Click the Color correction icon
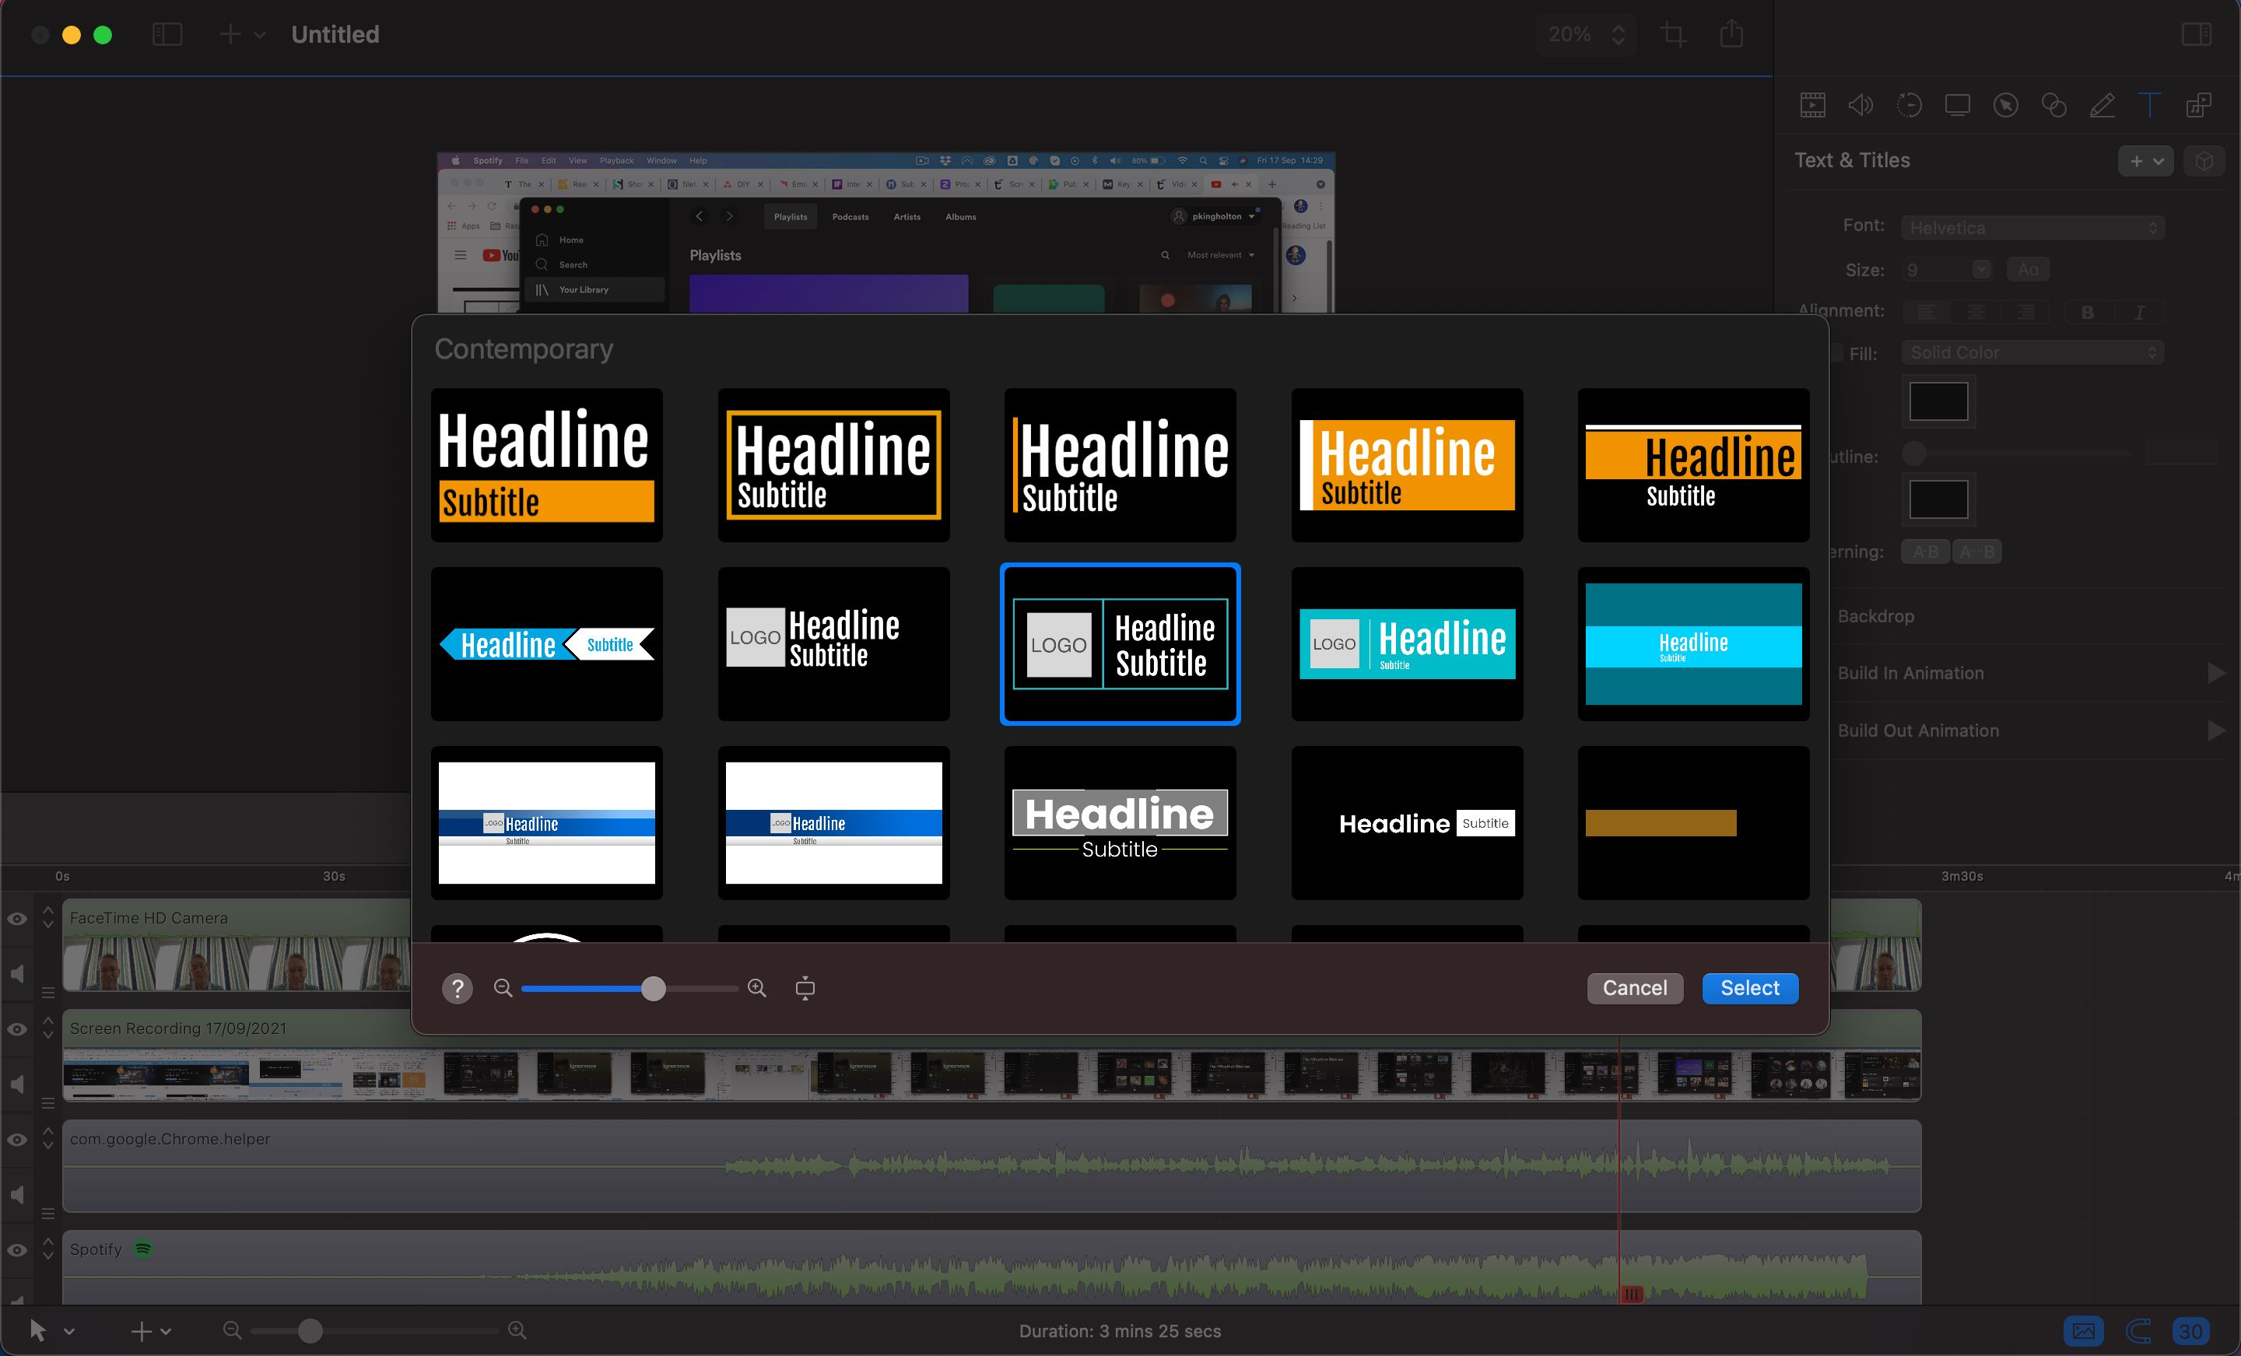 click(x=2055, y=106)
